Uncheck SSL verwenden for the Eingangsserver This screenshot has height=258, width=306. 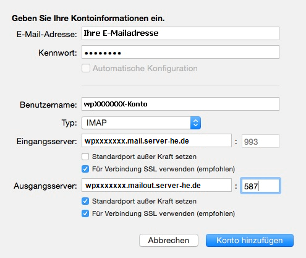tap(85, 169)
